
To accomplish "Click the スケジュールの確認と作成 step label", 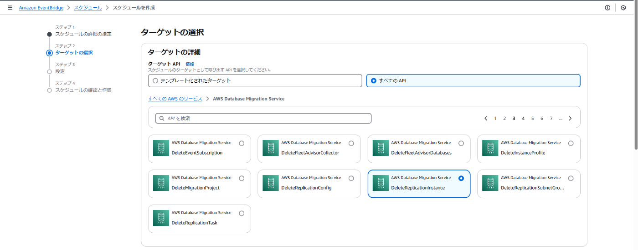I will (x=83, y=90).
